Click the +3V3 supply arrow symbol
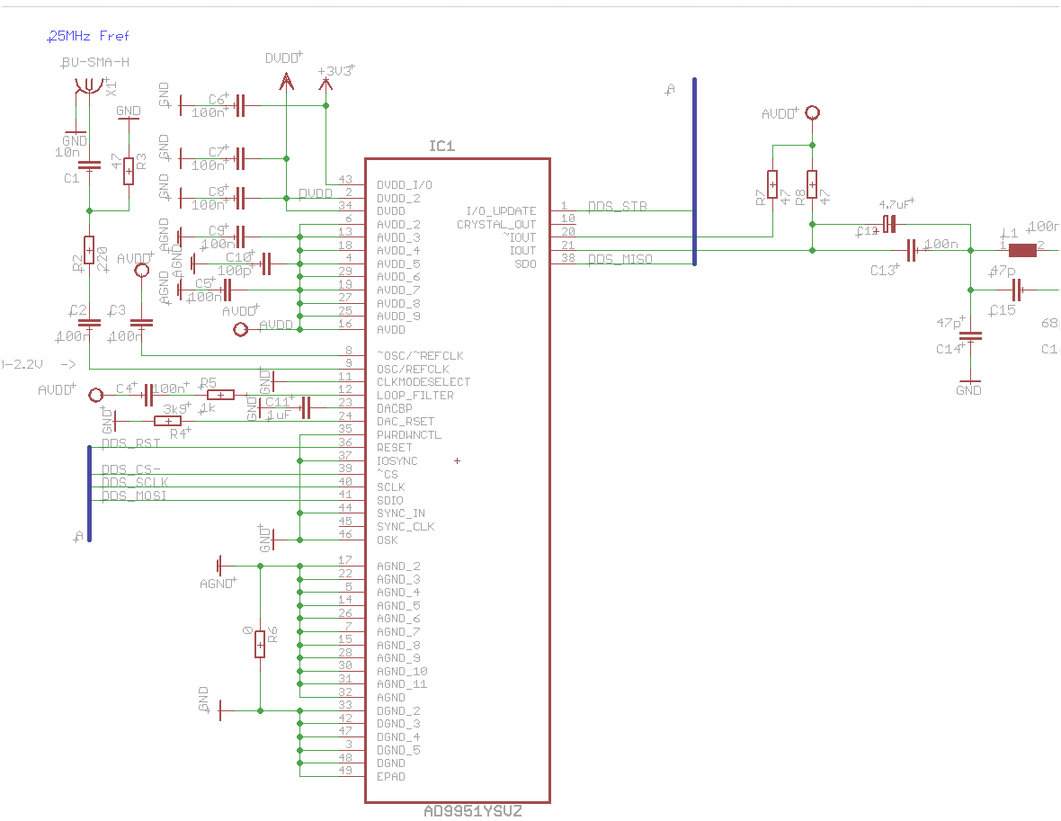Image resolution: width=1061 pixels, height=821 pixels. pos(325,85)
